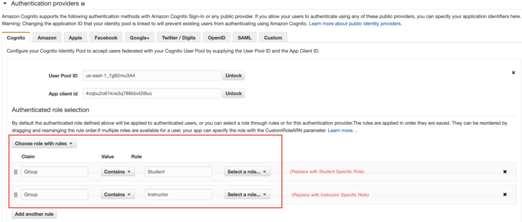Image resolution: width=522 pixels, height=222 pixels.
Task: Grab the drag handle of the Instructor rule
Action: tap(16, 195)
